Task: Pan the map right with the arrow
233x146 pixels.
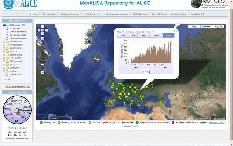Action: [46, 30]
